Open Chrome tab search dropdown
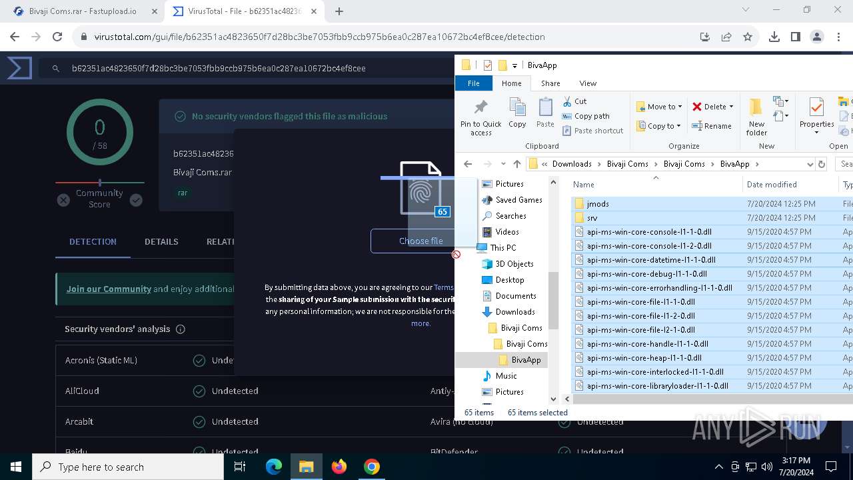 746,10
